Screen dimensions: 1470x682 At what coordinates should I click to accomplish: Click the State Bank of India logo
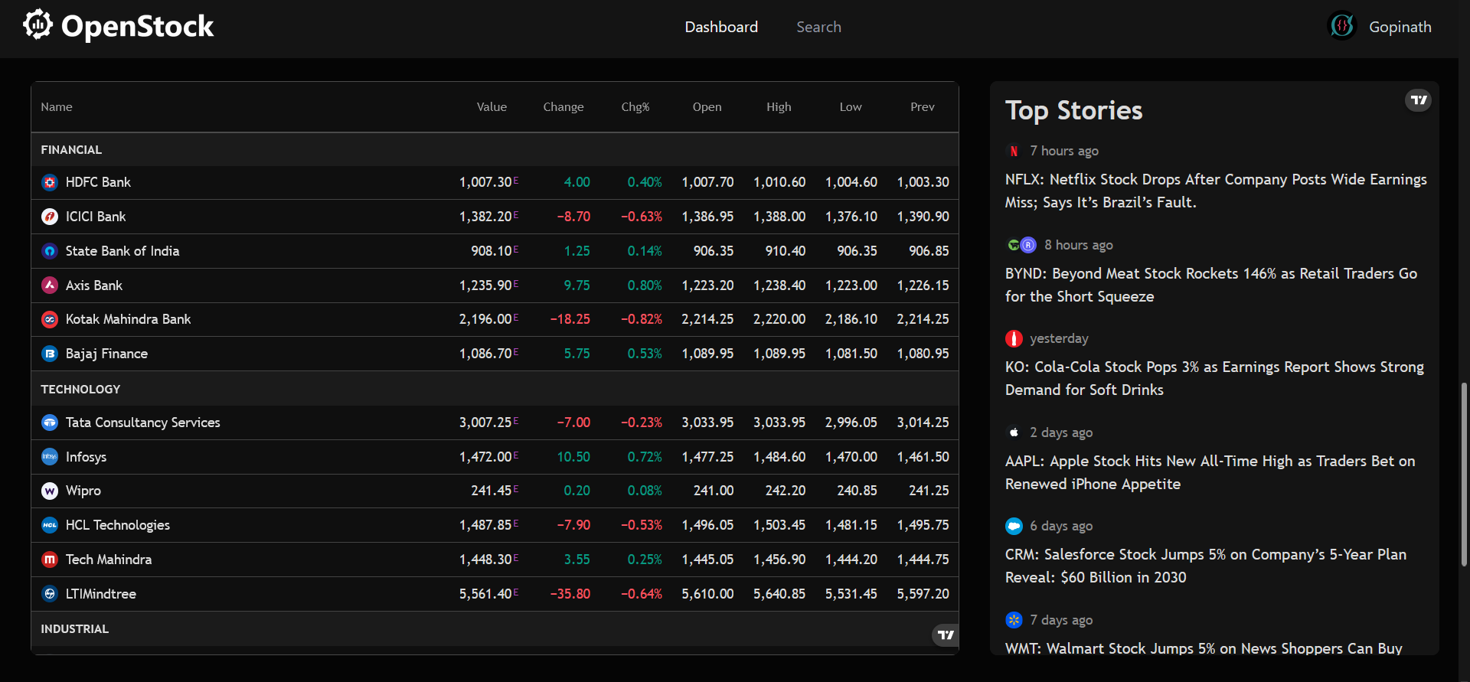[x=50, y=251]
